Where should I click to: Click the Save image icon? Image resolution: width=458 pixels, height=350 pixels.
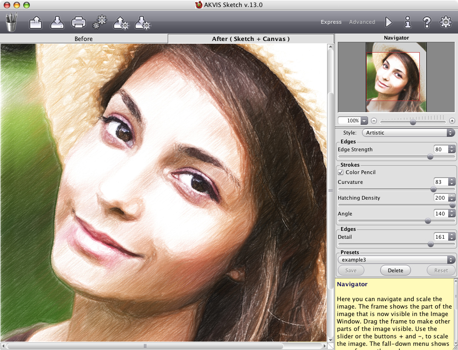coord(57,22)
